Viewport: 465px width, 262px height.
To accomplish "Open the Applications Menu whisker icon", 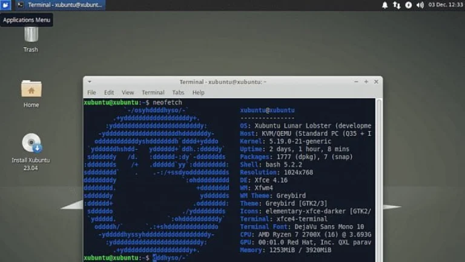I will click(x=5, y=5).
